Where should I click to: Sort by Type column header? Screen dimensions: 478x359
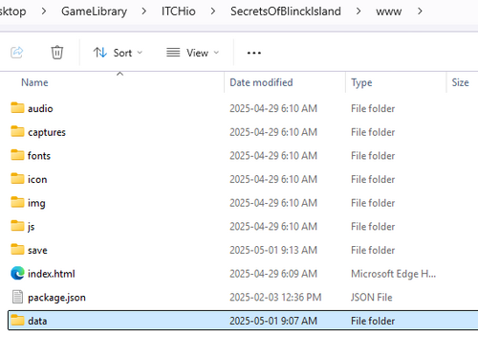coord(361,82)
